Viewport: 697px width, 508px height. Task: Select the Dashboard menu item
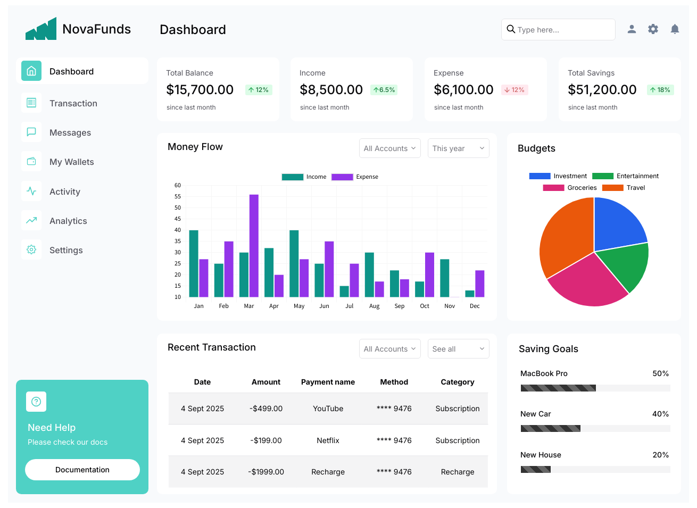coord(82,71)
